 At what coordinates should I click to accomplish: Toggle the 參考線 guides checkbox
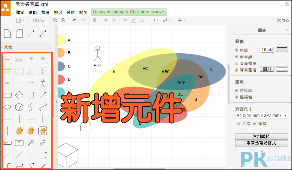(x=236, y=57)
